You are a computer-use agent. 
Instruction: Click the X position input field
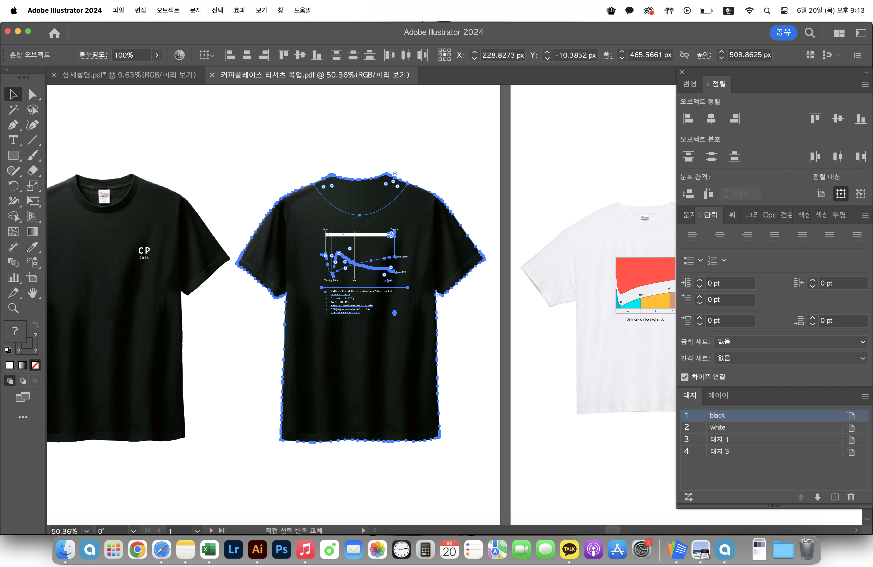[503, 55]
